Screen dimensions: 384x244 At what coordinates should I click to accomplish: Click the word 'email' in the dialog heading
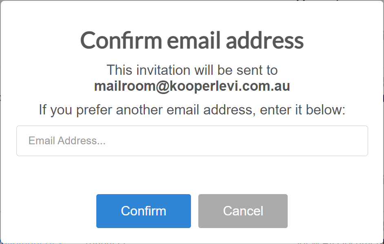(194, 40)
